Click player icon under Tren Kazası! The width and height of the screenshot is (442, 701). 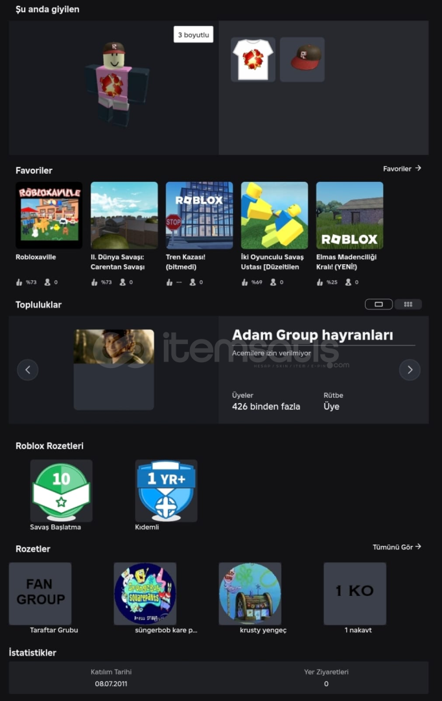192,282
